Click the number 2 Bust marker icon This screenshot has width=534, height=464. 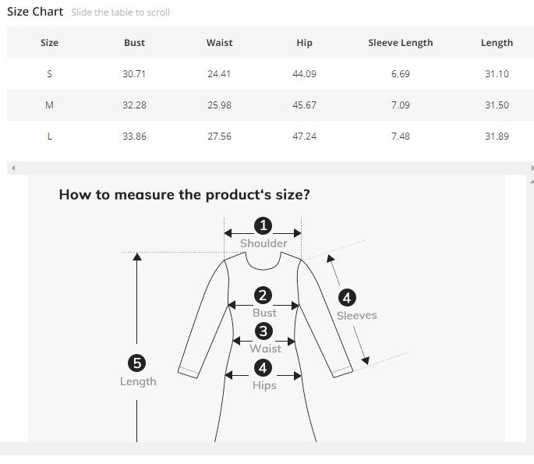tap(263, 296)
